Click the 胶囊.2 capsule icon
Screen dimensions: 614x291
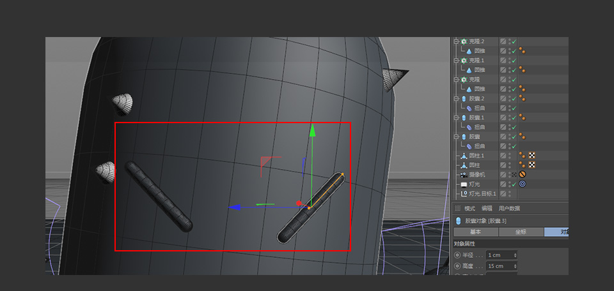tap(464, 98)
